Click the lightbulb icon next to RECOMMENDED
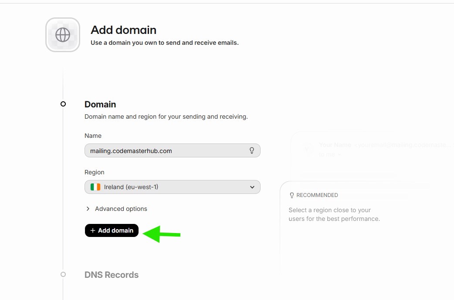454x300 pixels. point(292,195)
